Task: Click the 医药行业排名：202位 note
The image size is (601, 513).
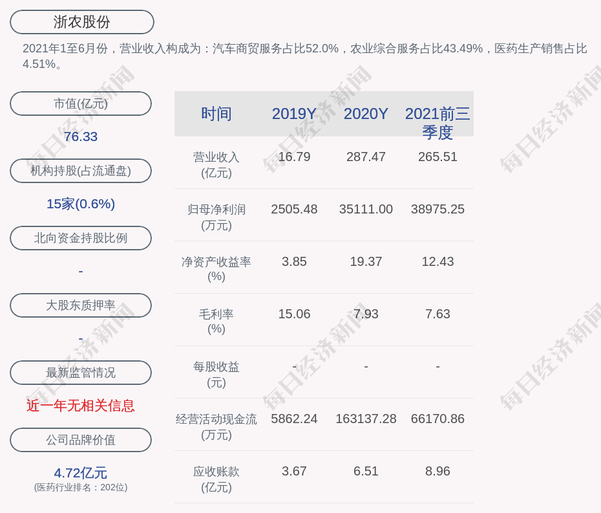Action: click(81, 487)
